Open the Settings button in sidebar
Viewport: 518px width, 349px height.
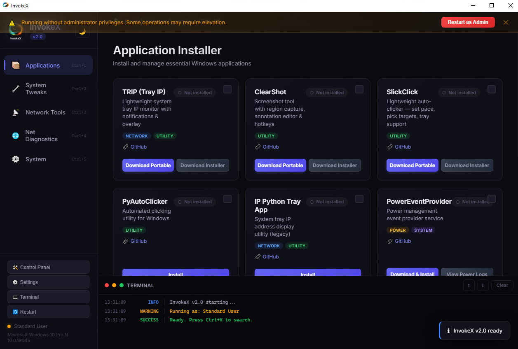tap(48, 282)
